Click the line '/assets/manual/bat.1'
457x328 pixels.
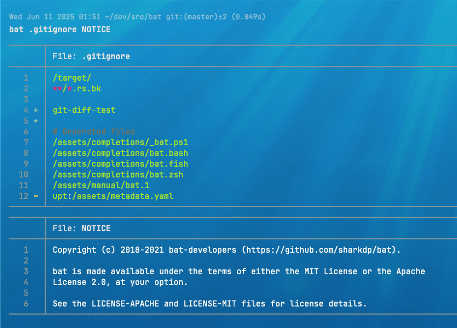101,186
